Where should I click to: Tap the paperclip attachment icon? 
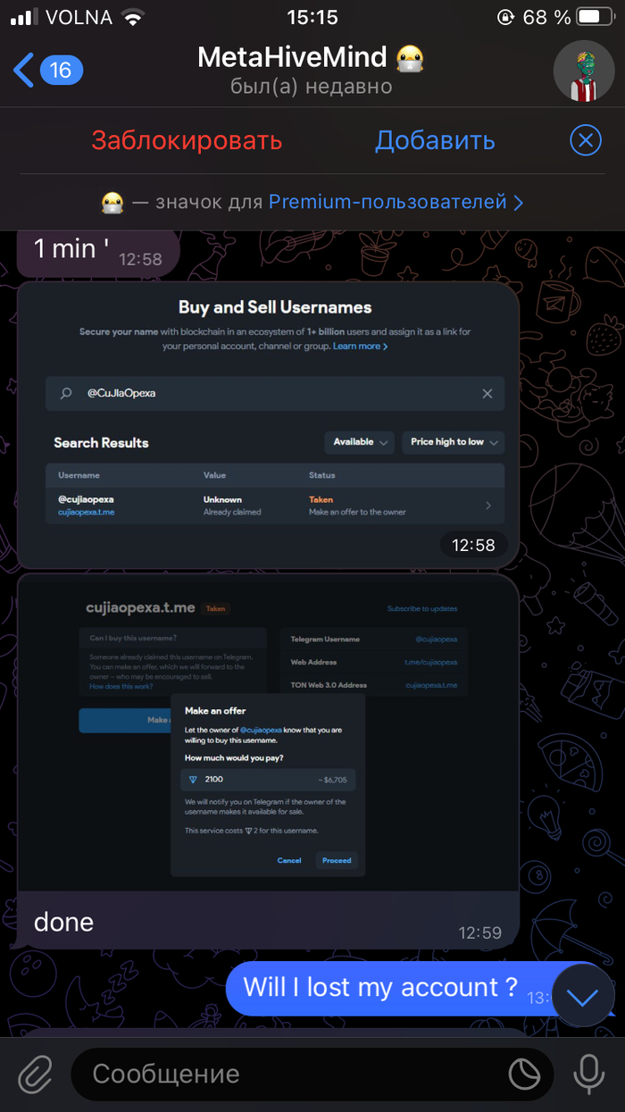pyautogui.click(x=35, y=1074)
